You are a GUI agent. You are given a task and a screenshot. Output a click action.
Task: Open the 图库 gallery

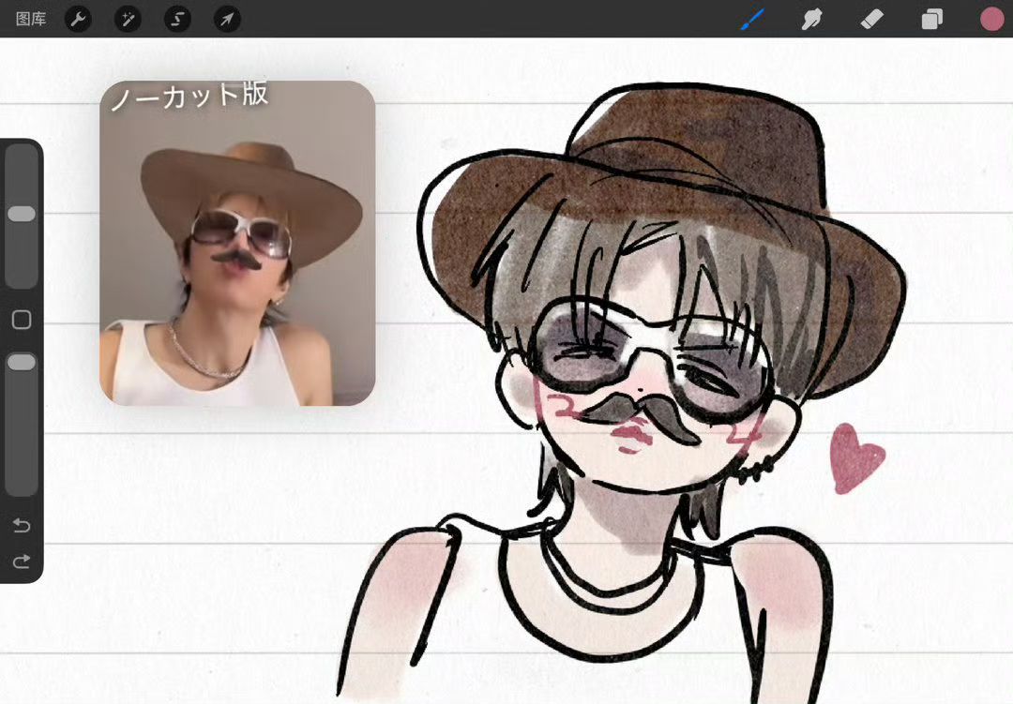(x=31, y=19)
